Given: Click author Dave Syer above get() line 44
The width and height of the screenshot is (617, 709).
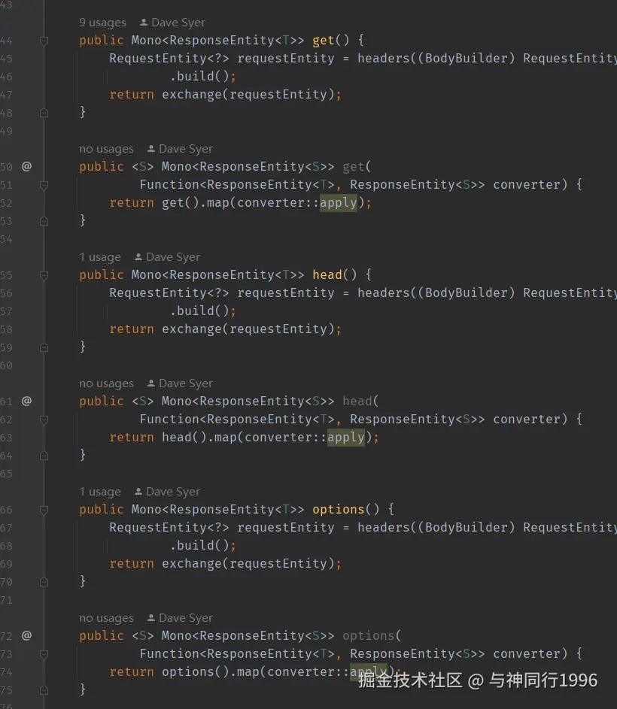Looking at the screenshot, I should pos(172,23).
